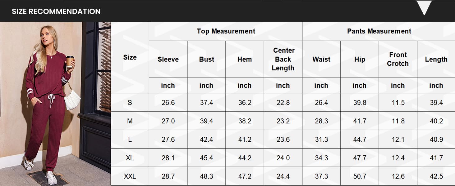Click the Bust column header
Image resolution: width=455 pixels, height=186 pixels.
tap(207, 59)
